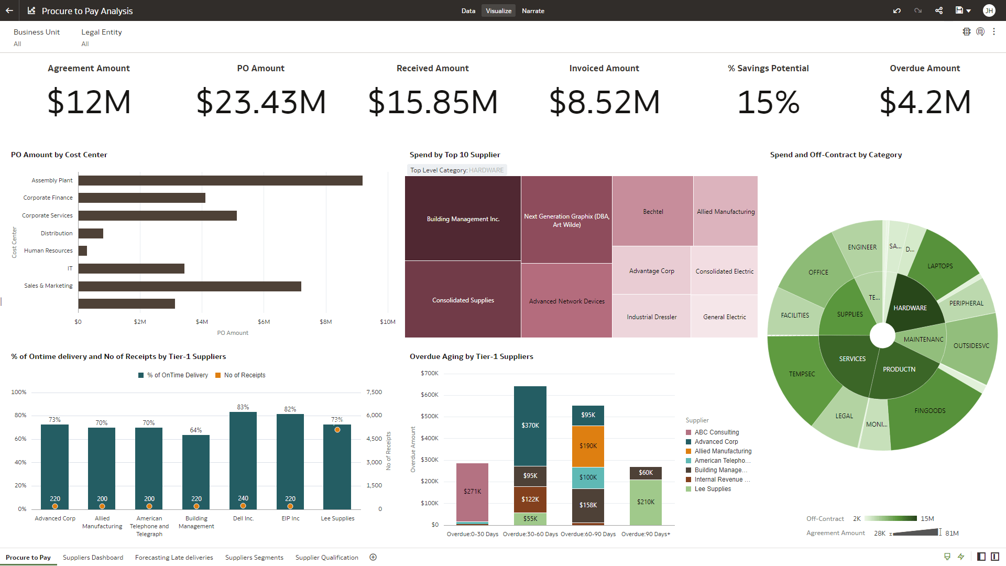Click the Redo icon in the top toolbar
The image size is (1006, 566).
[918, 10]
